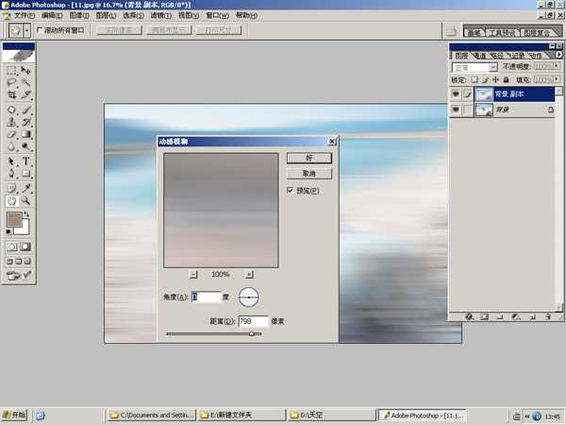Select the Move tool in toolbox

(26, 70)
